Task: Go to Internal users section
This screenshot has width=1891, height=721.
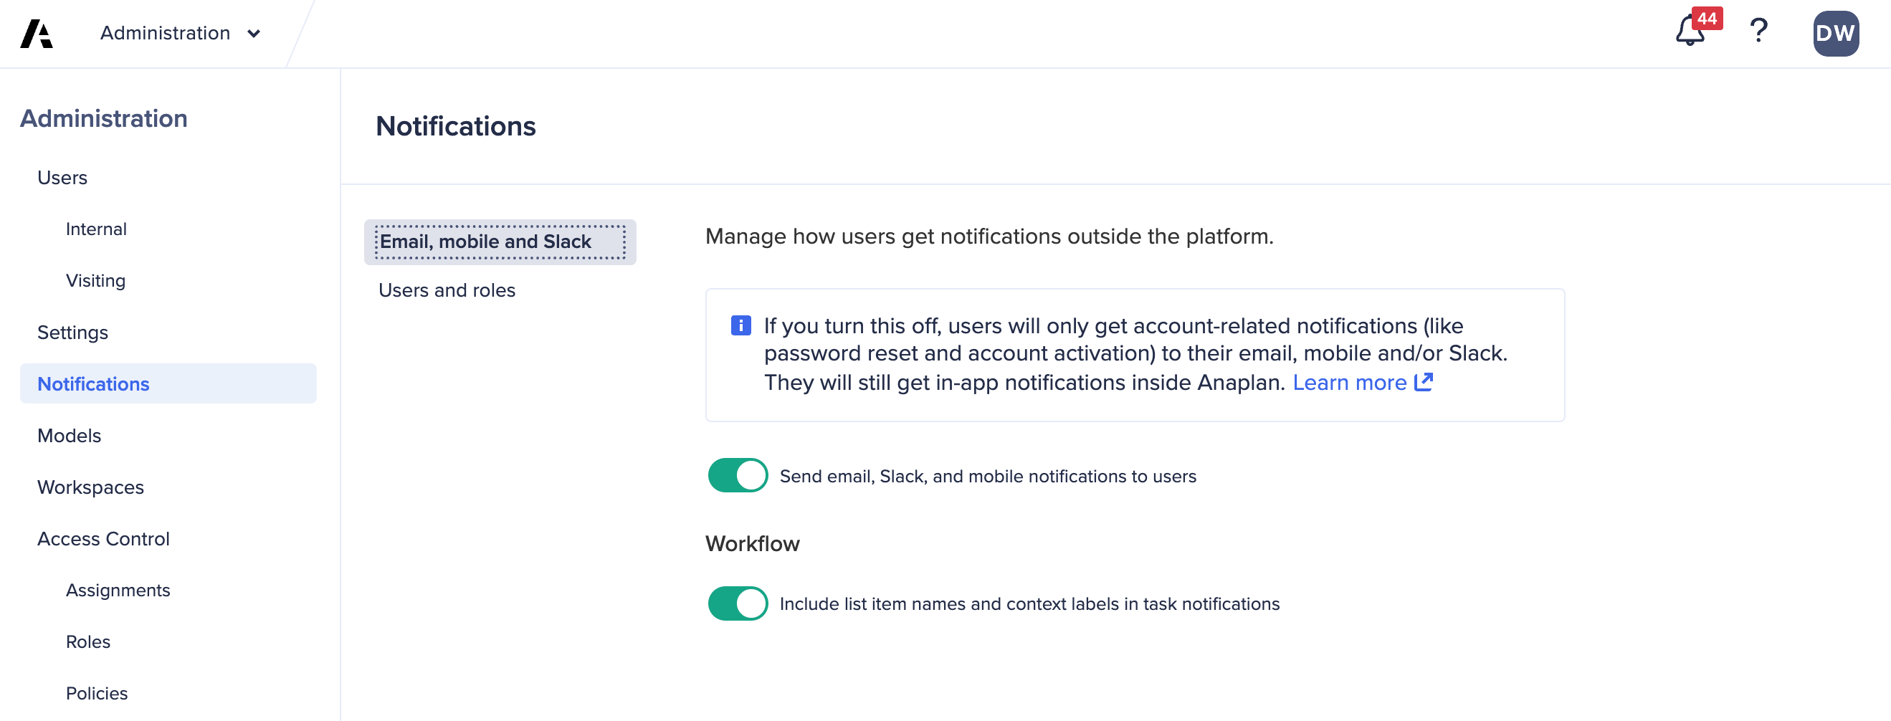Action: click(x=96, y=229)
